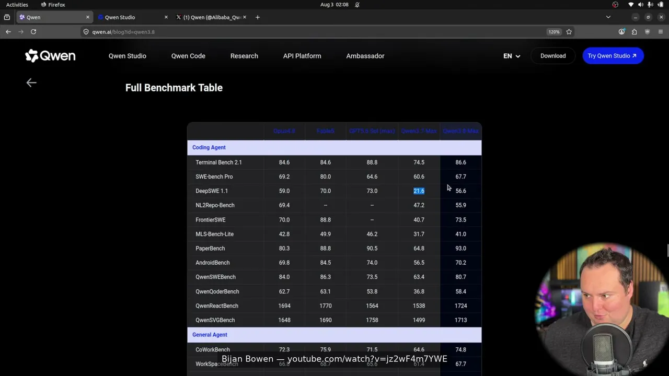Click the AndroidBench row label
This screenshot has height=376, width=669.
coord(213,263)
